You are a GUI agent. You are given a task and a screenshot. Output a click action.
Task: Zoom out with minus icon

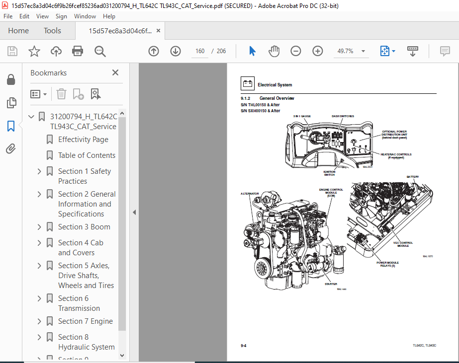(296, 51)
